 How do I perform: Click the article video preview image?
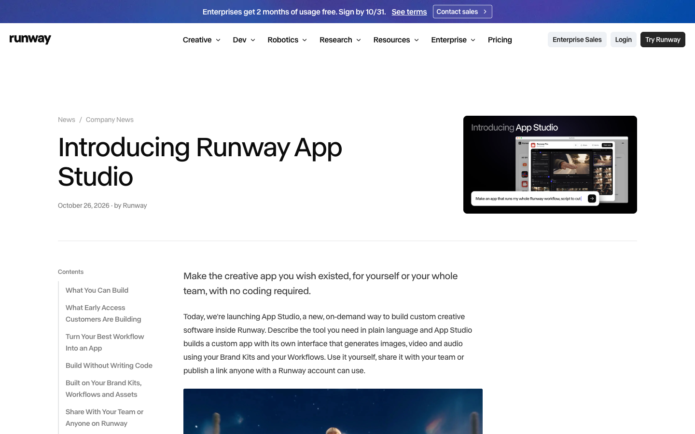point(333,411)
